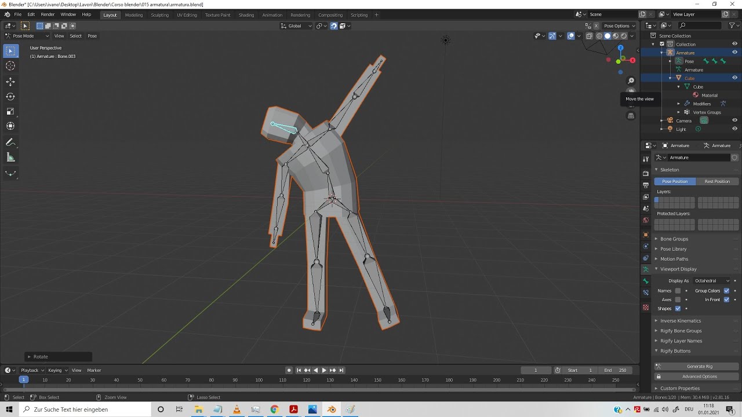Expand Modifiers in the outliner
Viewport: 742px width, 417px height.
point(679,104)
